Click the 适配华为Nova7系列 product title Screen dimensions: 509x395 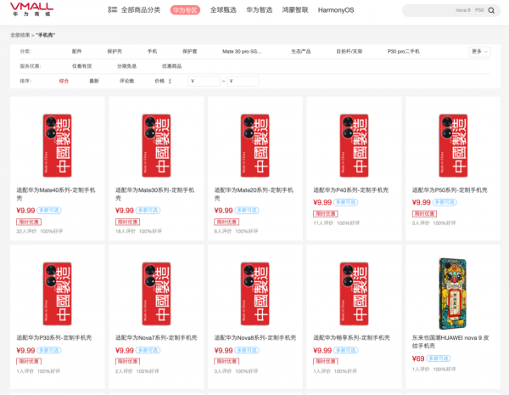click(156, 338)
